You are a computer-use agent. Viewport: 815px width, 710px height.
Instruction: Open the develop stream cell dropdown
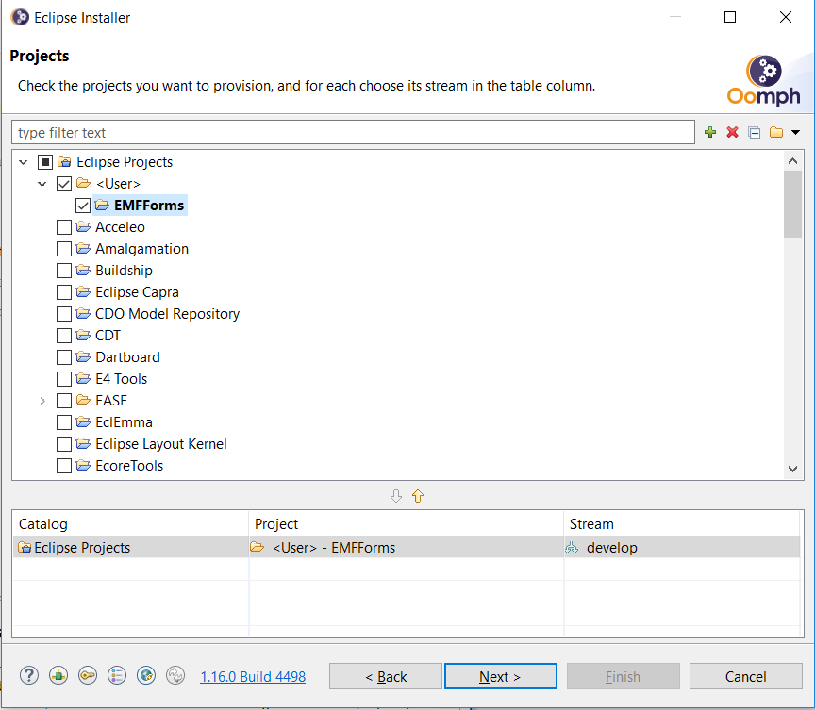[x=682, y=548]
